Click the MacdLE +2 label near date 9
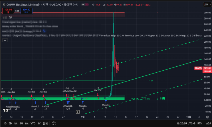 pyautogui.click(x=106, y=106)
